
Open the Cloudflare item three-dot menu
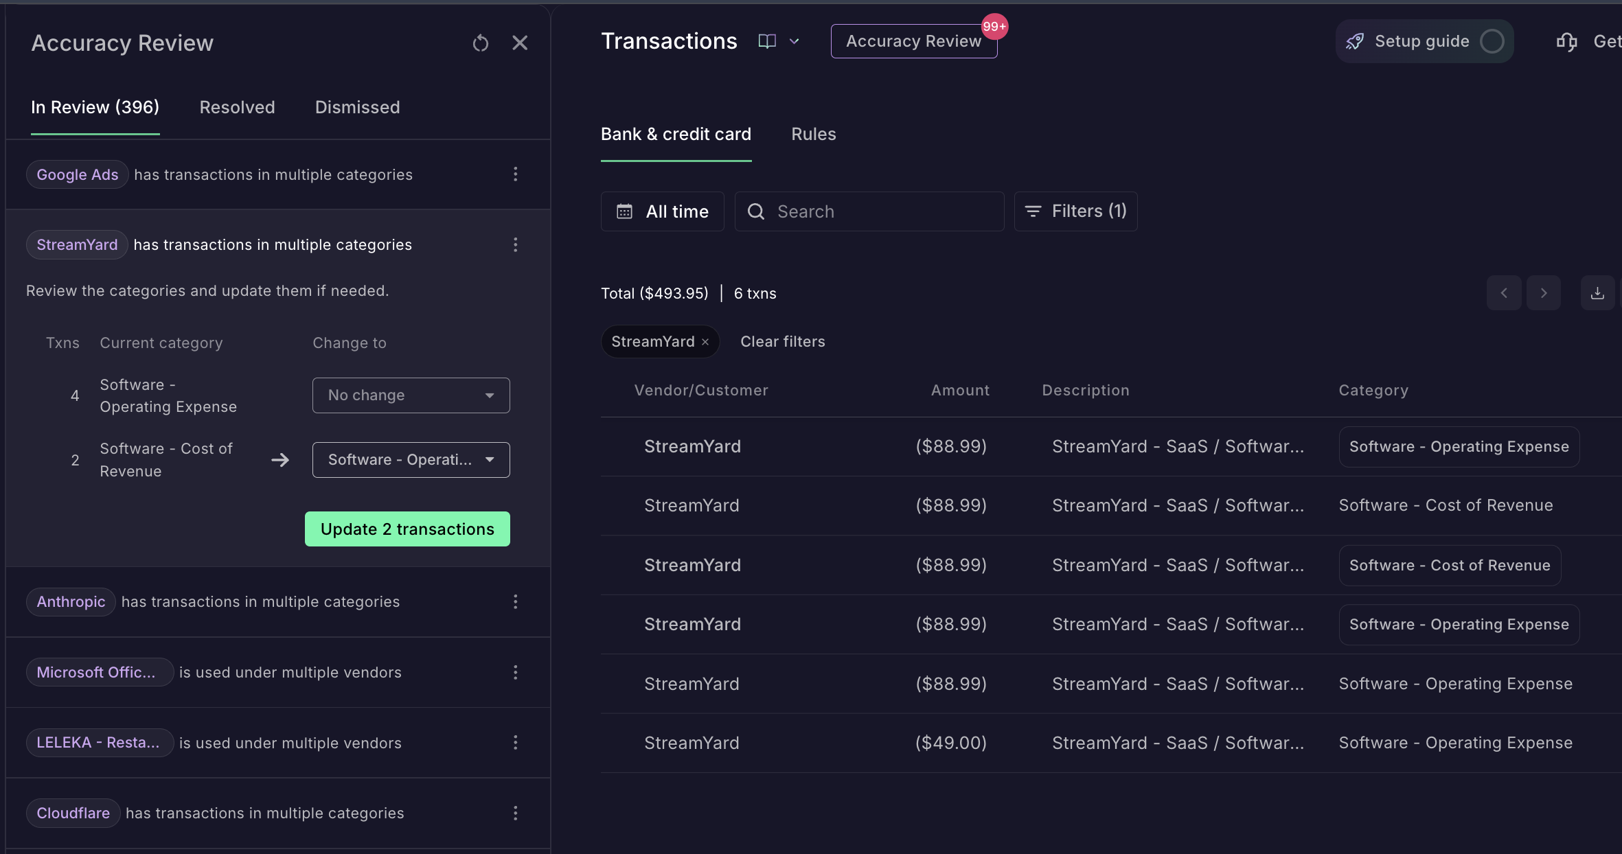click(515, 813)
